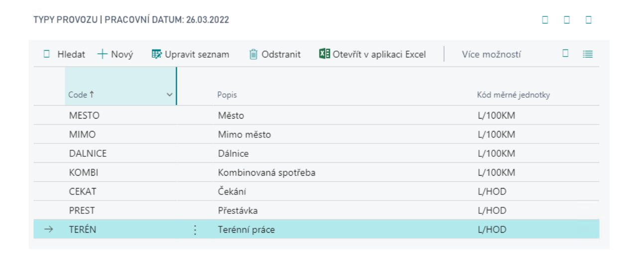Click the L/HOD unit in Čekání row
Screen dimensions: 637x261
pos(491,192)
